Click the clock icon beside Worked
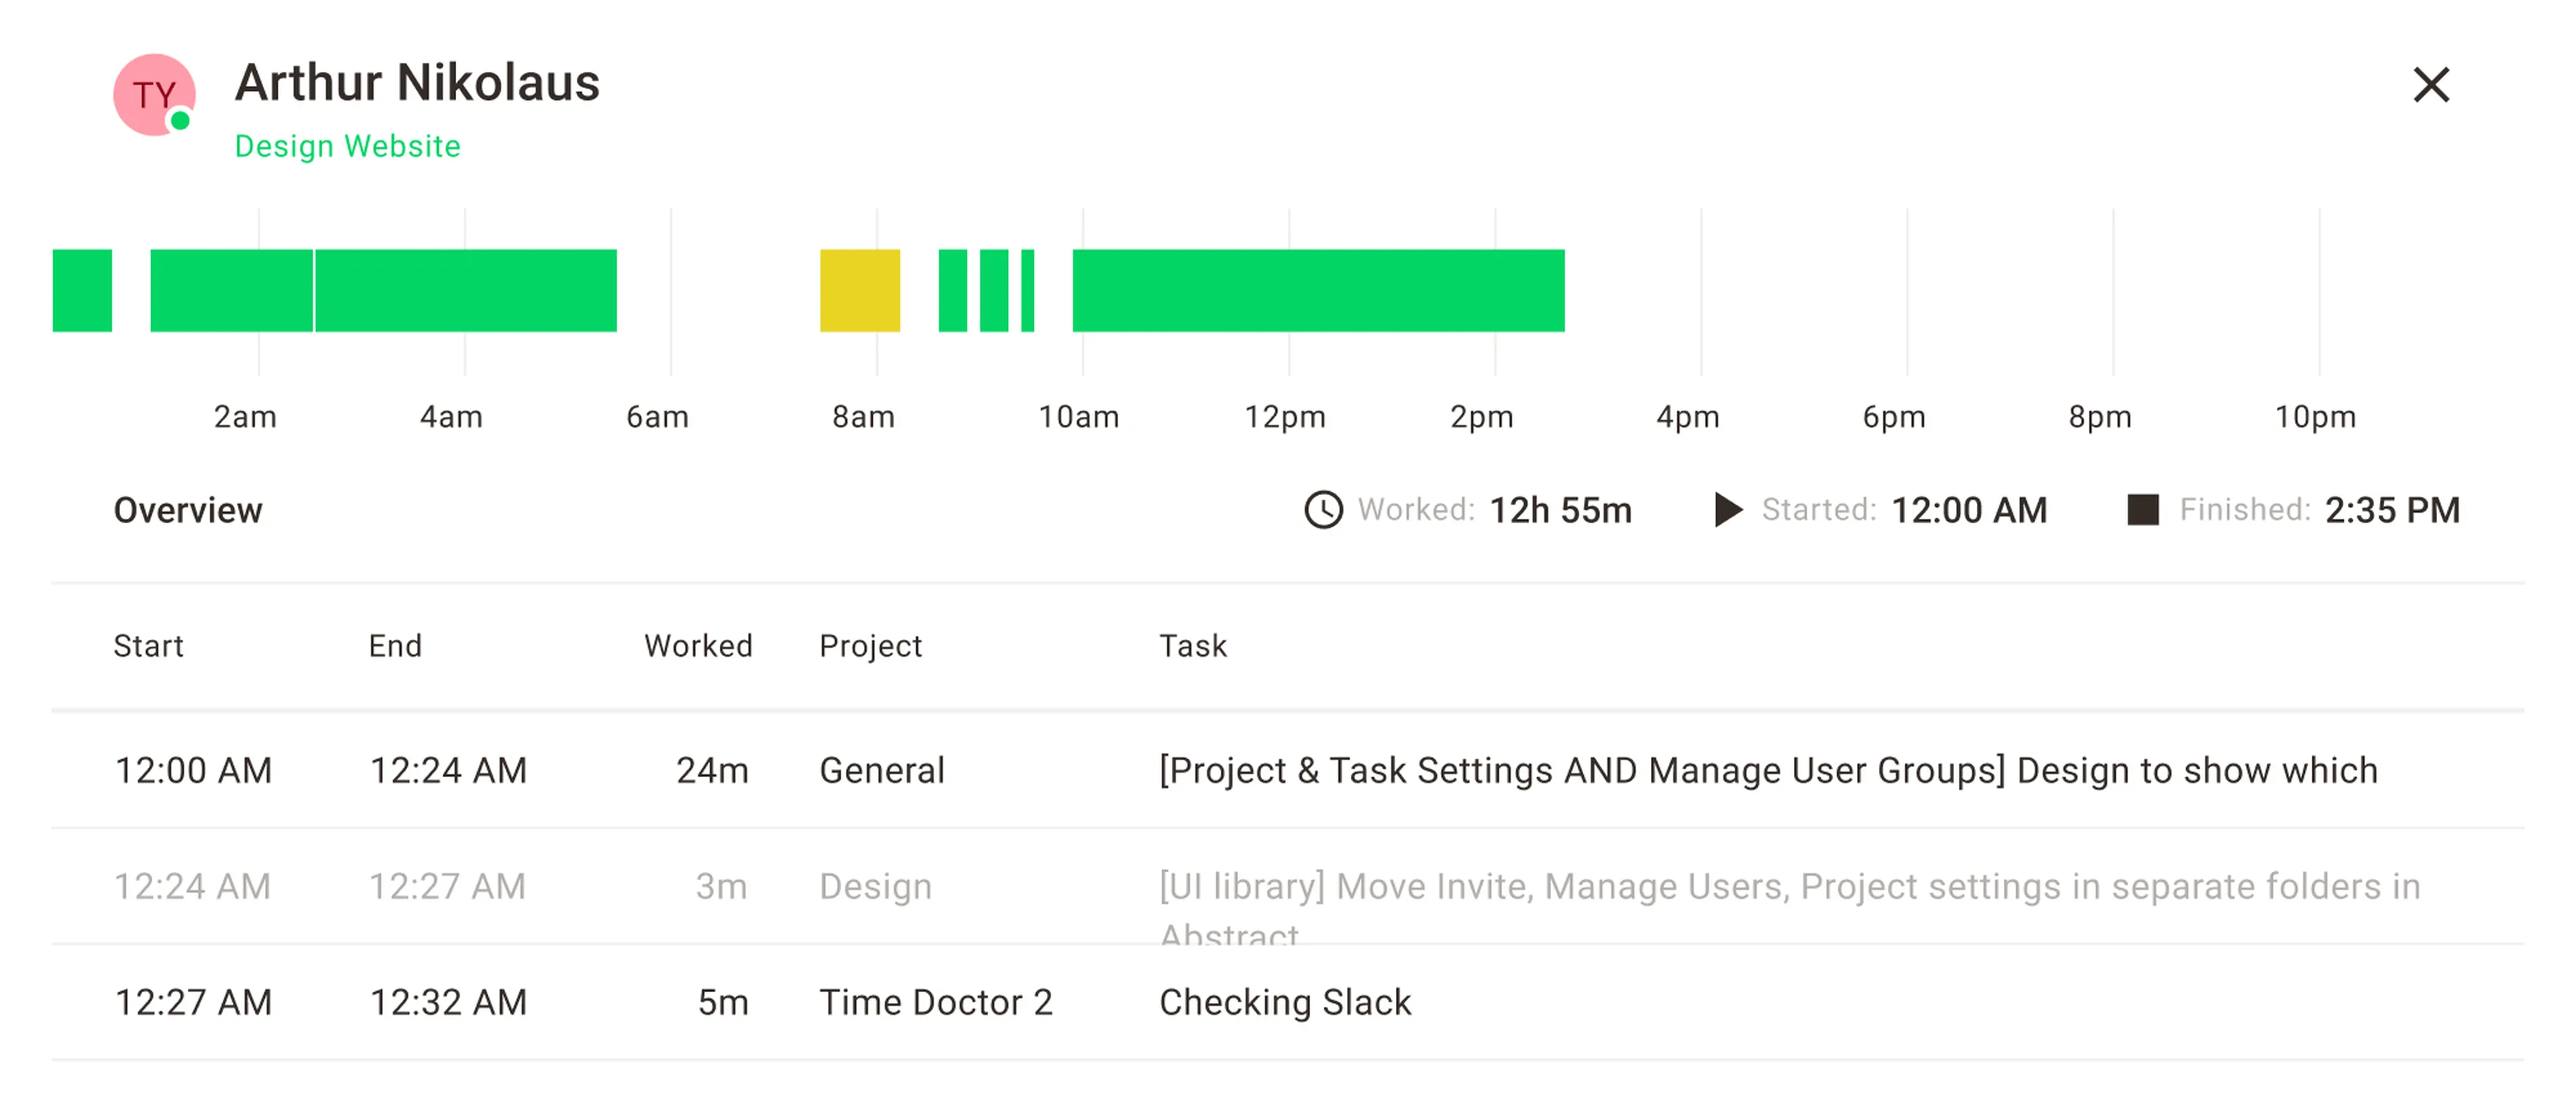The image size is (2576, 1113). pyautogui.click(x=1323, y=510)
